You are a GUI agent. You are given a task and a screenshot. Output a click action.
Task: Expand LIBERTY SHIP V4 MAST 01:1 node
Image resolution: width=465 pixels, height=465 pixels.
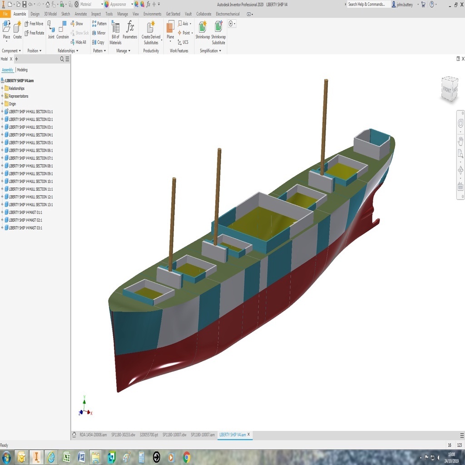click(2, 212)
